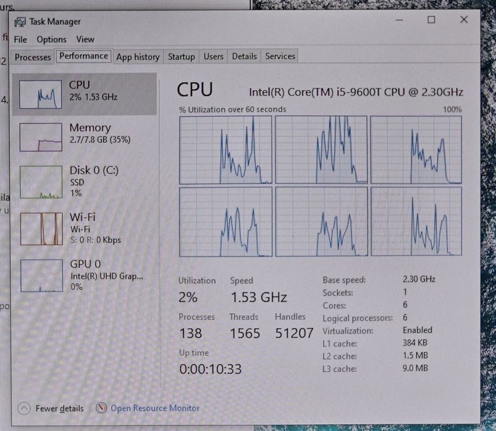Click the CPU label in the sidebar
The image size is (496, 431).
tap(80, 85)
